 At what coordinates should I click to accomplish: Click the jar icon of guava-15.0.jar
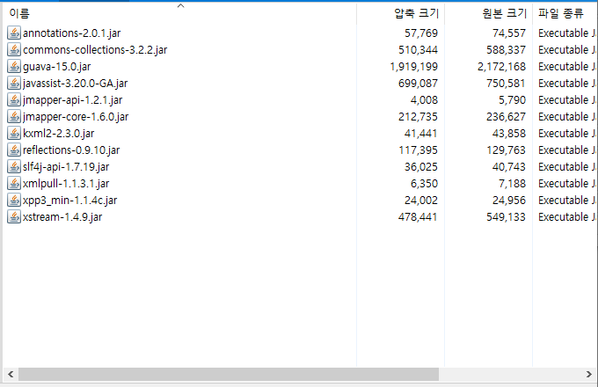click(14, 66)
